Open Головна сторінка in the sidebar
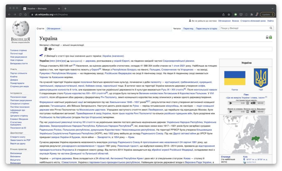 click(18, 51)
